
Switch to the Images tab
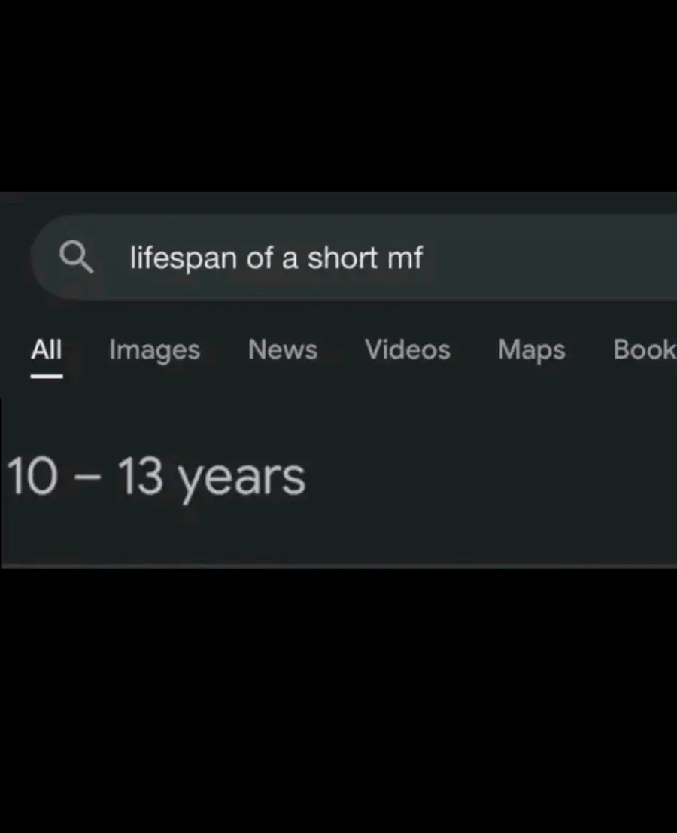pos(154,350)
